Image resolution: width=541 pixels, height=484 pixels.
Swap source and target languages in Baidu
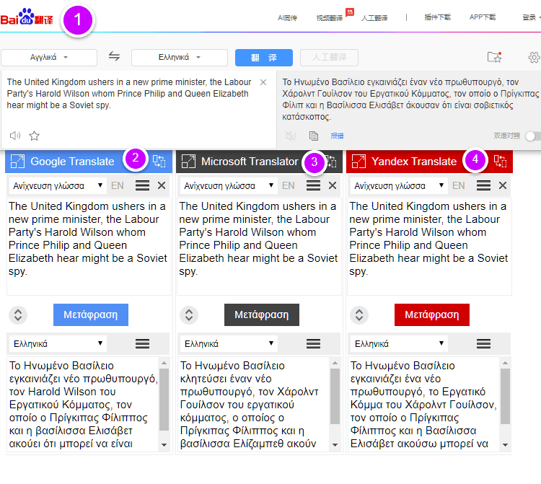(x=114, y=56)
